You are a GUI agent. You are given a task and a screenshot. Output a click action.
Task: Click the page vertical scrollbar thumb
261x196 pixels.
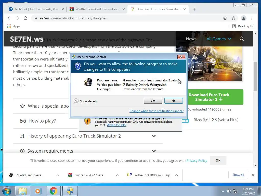click(255, 76)
